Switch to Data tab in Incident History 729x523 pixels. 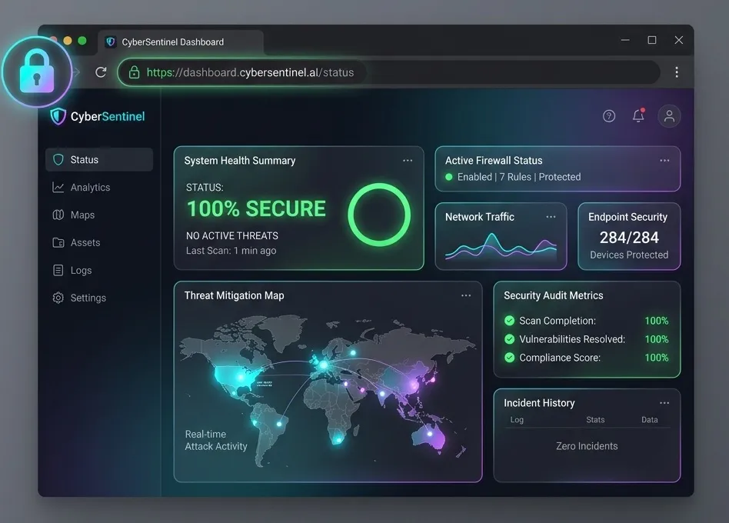pos(650,420)
